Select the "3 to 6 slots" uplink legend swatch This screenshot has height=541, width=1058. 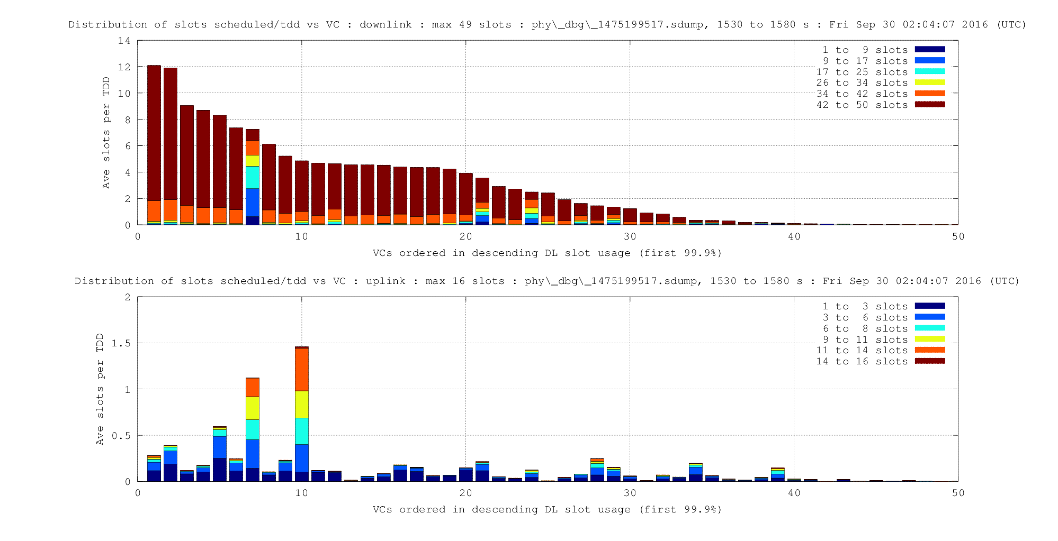pyautogui.click(x=929, y=317)
